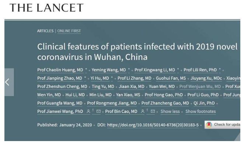
Task: Click the left arrow previous-article button
Action: [x=9, y=82]
